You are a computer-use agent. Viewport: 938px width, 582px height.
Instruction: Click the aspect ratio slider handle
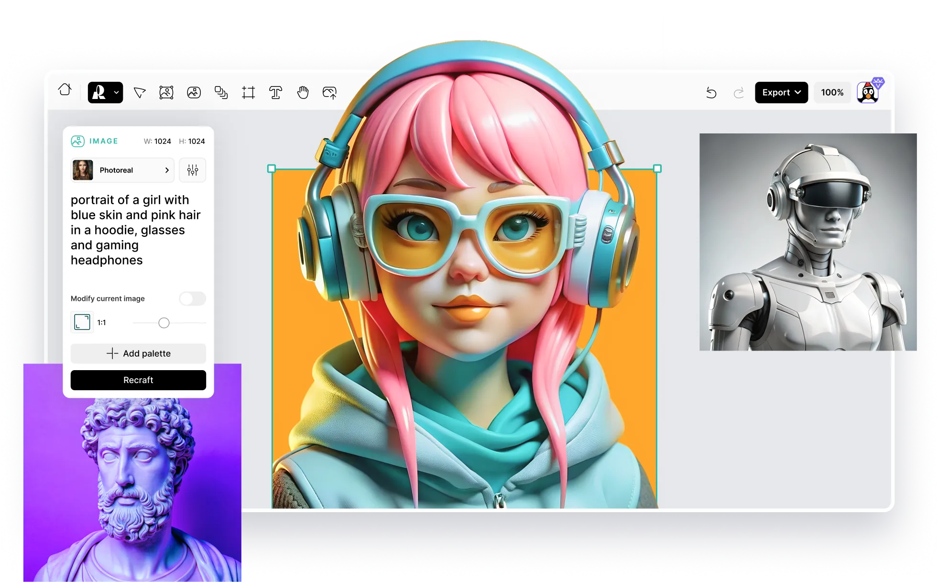(164, 323)
